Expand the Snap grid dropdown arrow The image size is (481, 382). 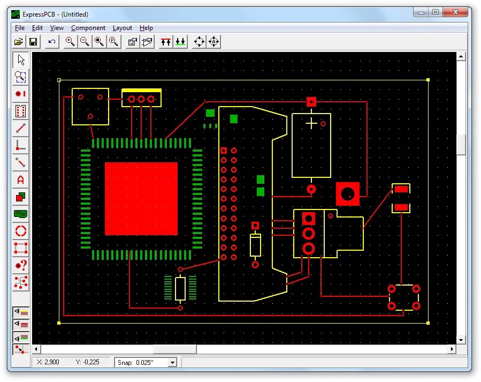pos(172,363)
